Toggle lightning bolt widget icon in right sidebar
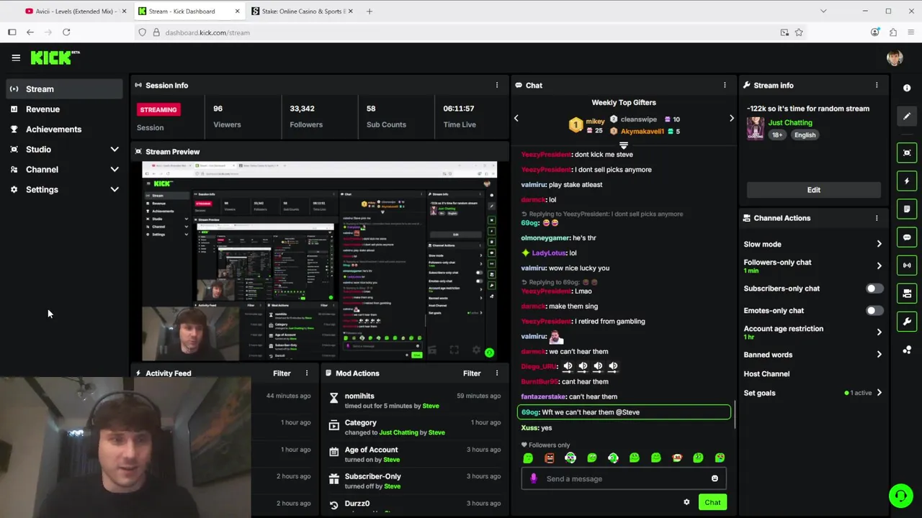This screenshot has height=518, width=922. click(907, 181)
